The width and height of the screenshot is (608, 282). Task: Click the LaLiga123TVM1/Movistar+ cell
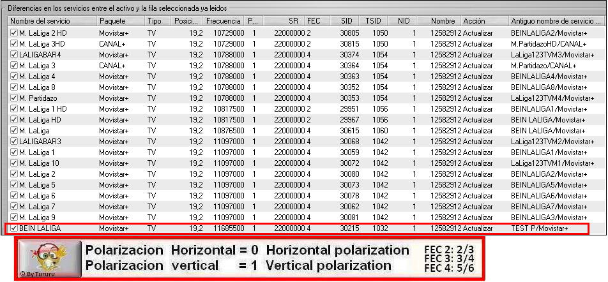tap(552, 163)
